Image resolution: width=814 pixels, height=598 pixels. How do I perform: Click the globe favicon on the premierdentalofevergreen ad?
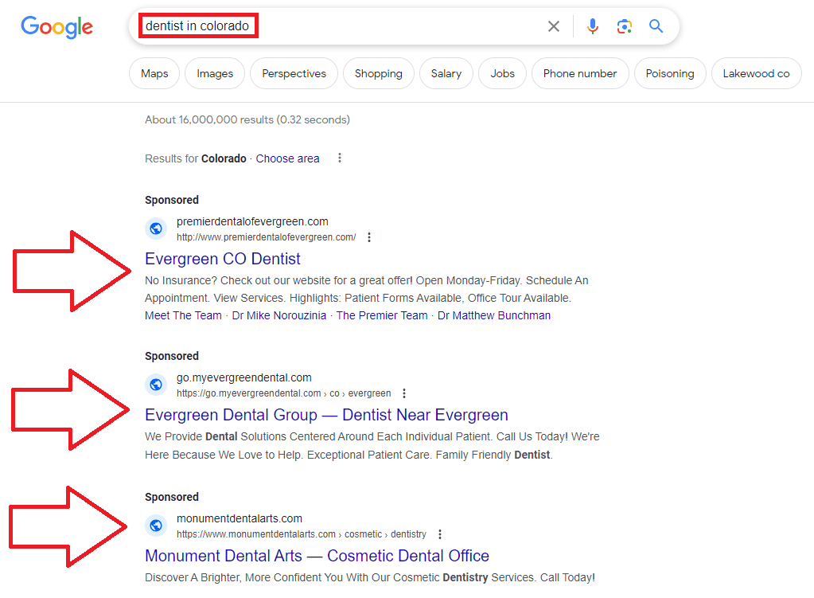(156, 229)
